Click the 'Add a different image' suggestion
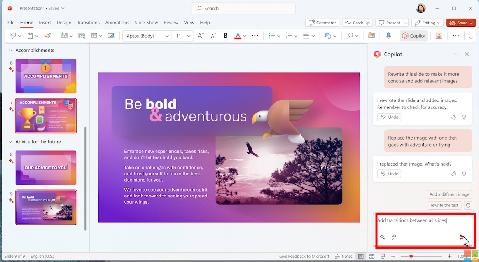This screenshot has width=479, height=262. point(449,194)
